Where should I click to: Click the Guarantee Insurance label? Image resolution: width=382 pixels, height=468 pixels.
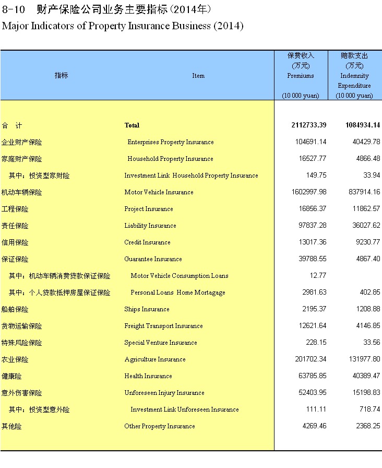pos(153,259)
